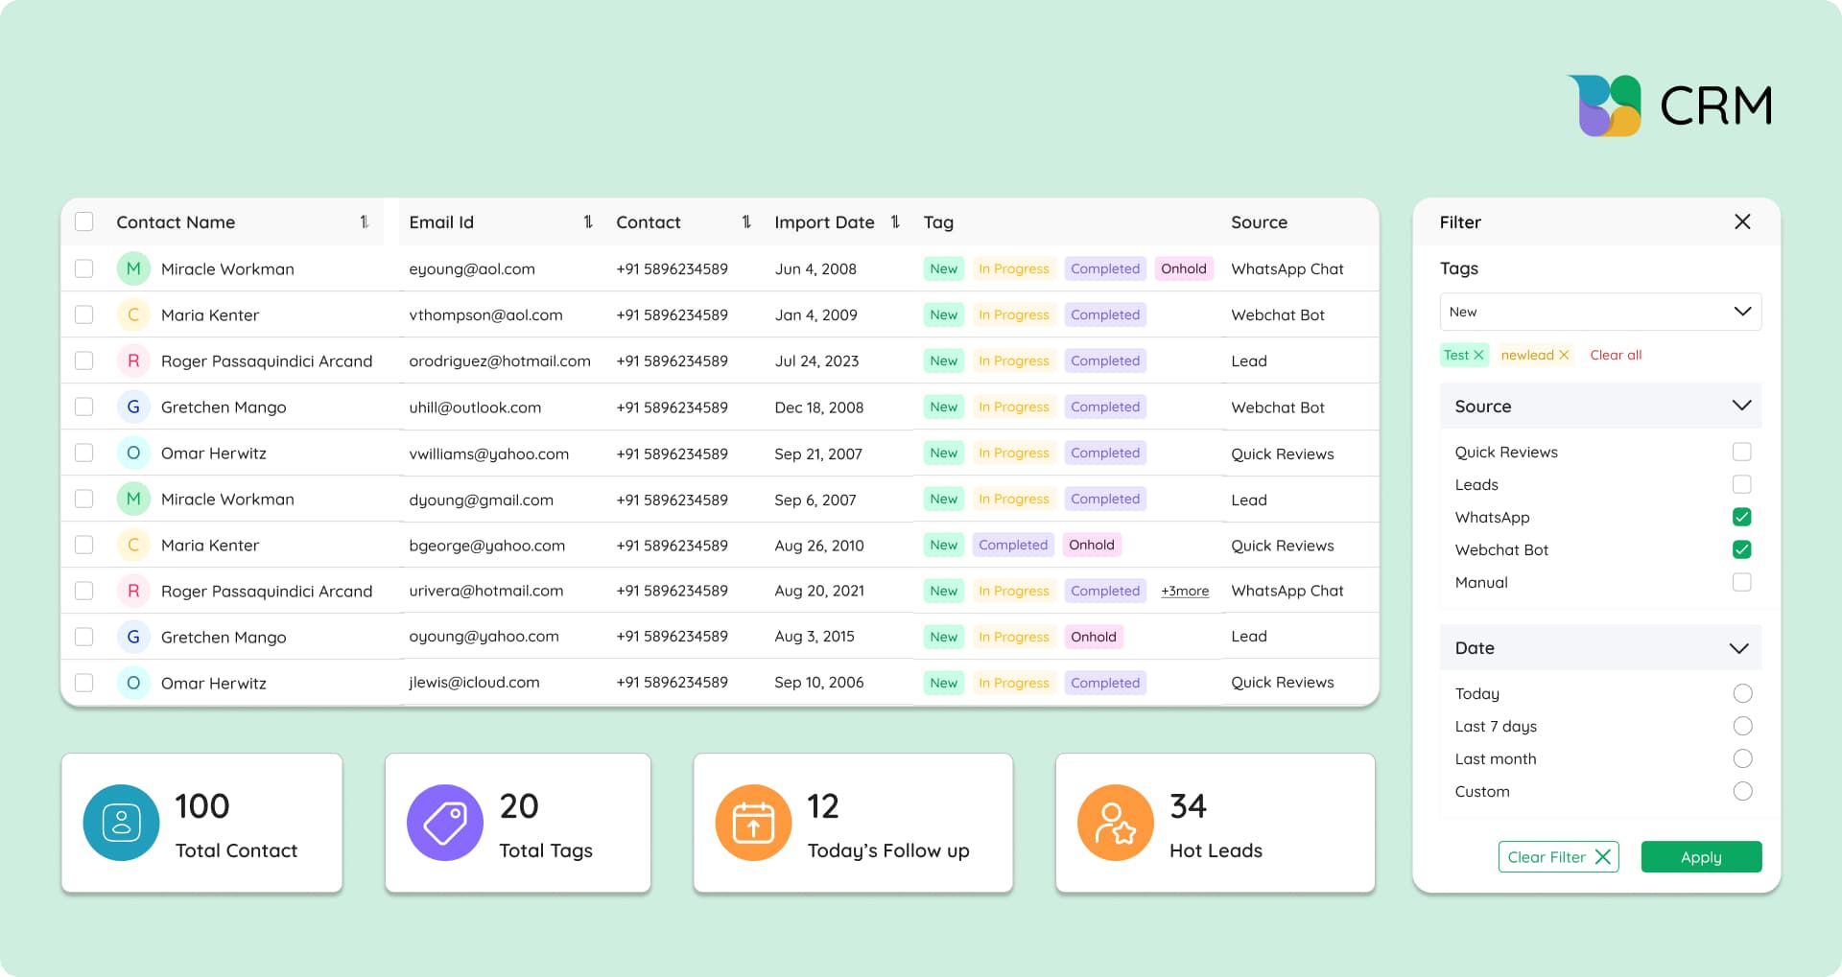Select the header checkbox to select all contacts
1842x977 pixels.
coord(83,221)
